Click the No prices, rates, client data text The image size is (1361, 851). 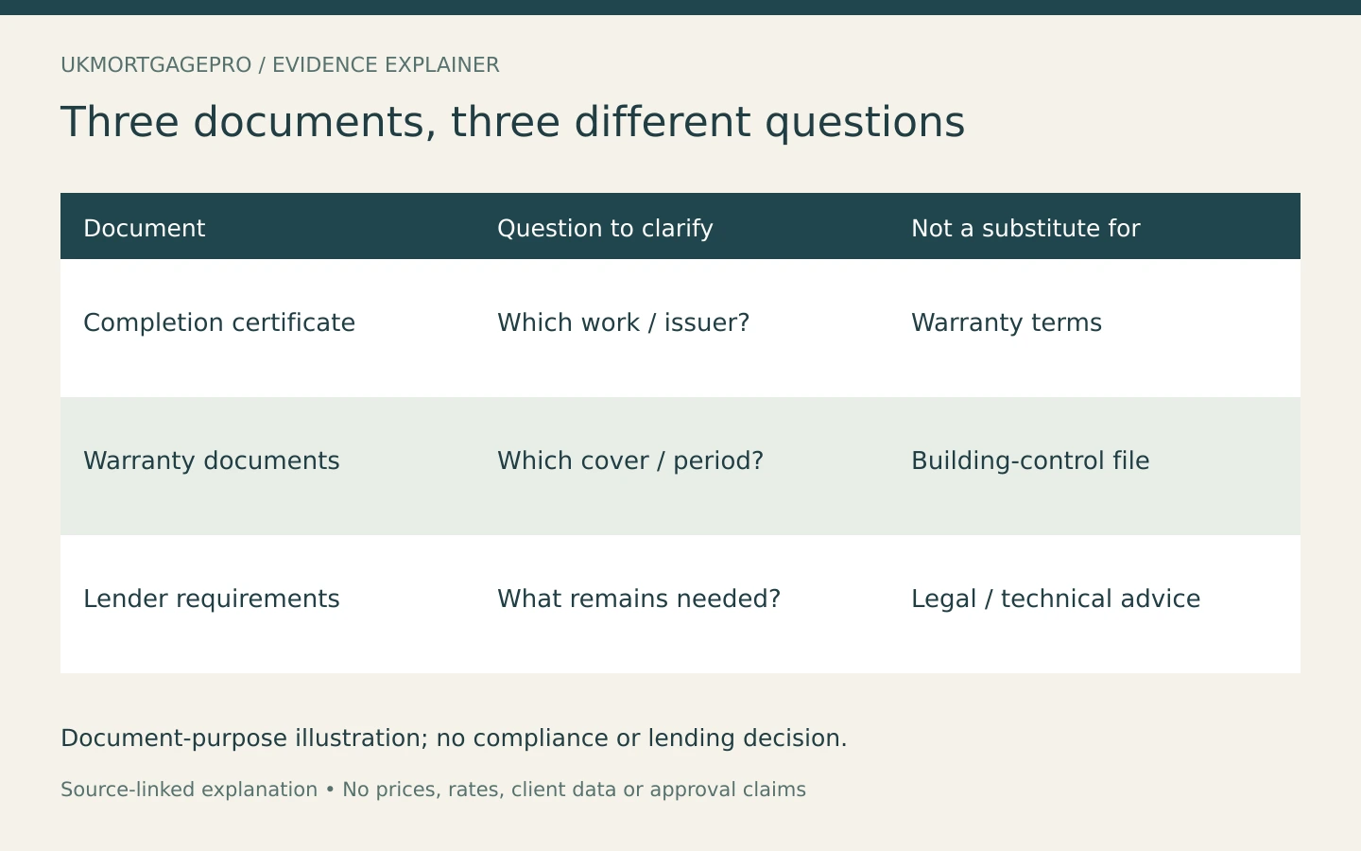574,790
